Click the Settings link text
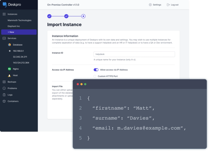Image resolution: width=209 pixels, height=151 pixels. 157,5
